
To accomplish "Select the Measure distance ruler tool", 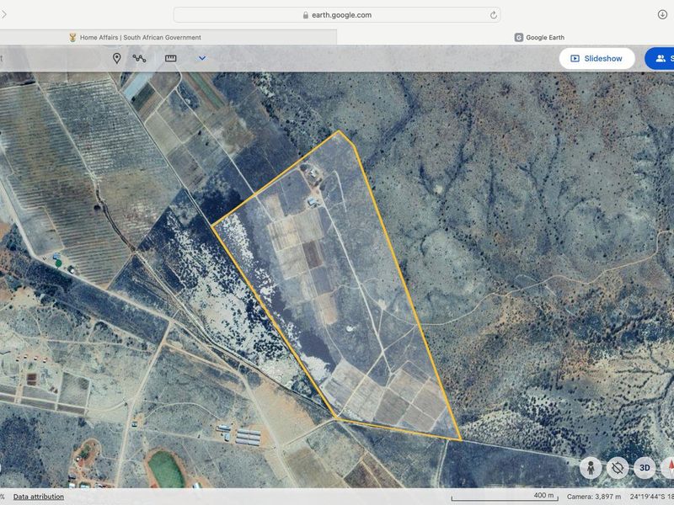I will [x=170, y=58].
